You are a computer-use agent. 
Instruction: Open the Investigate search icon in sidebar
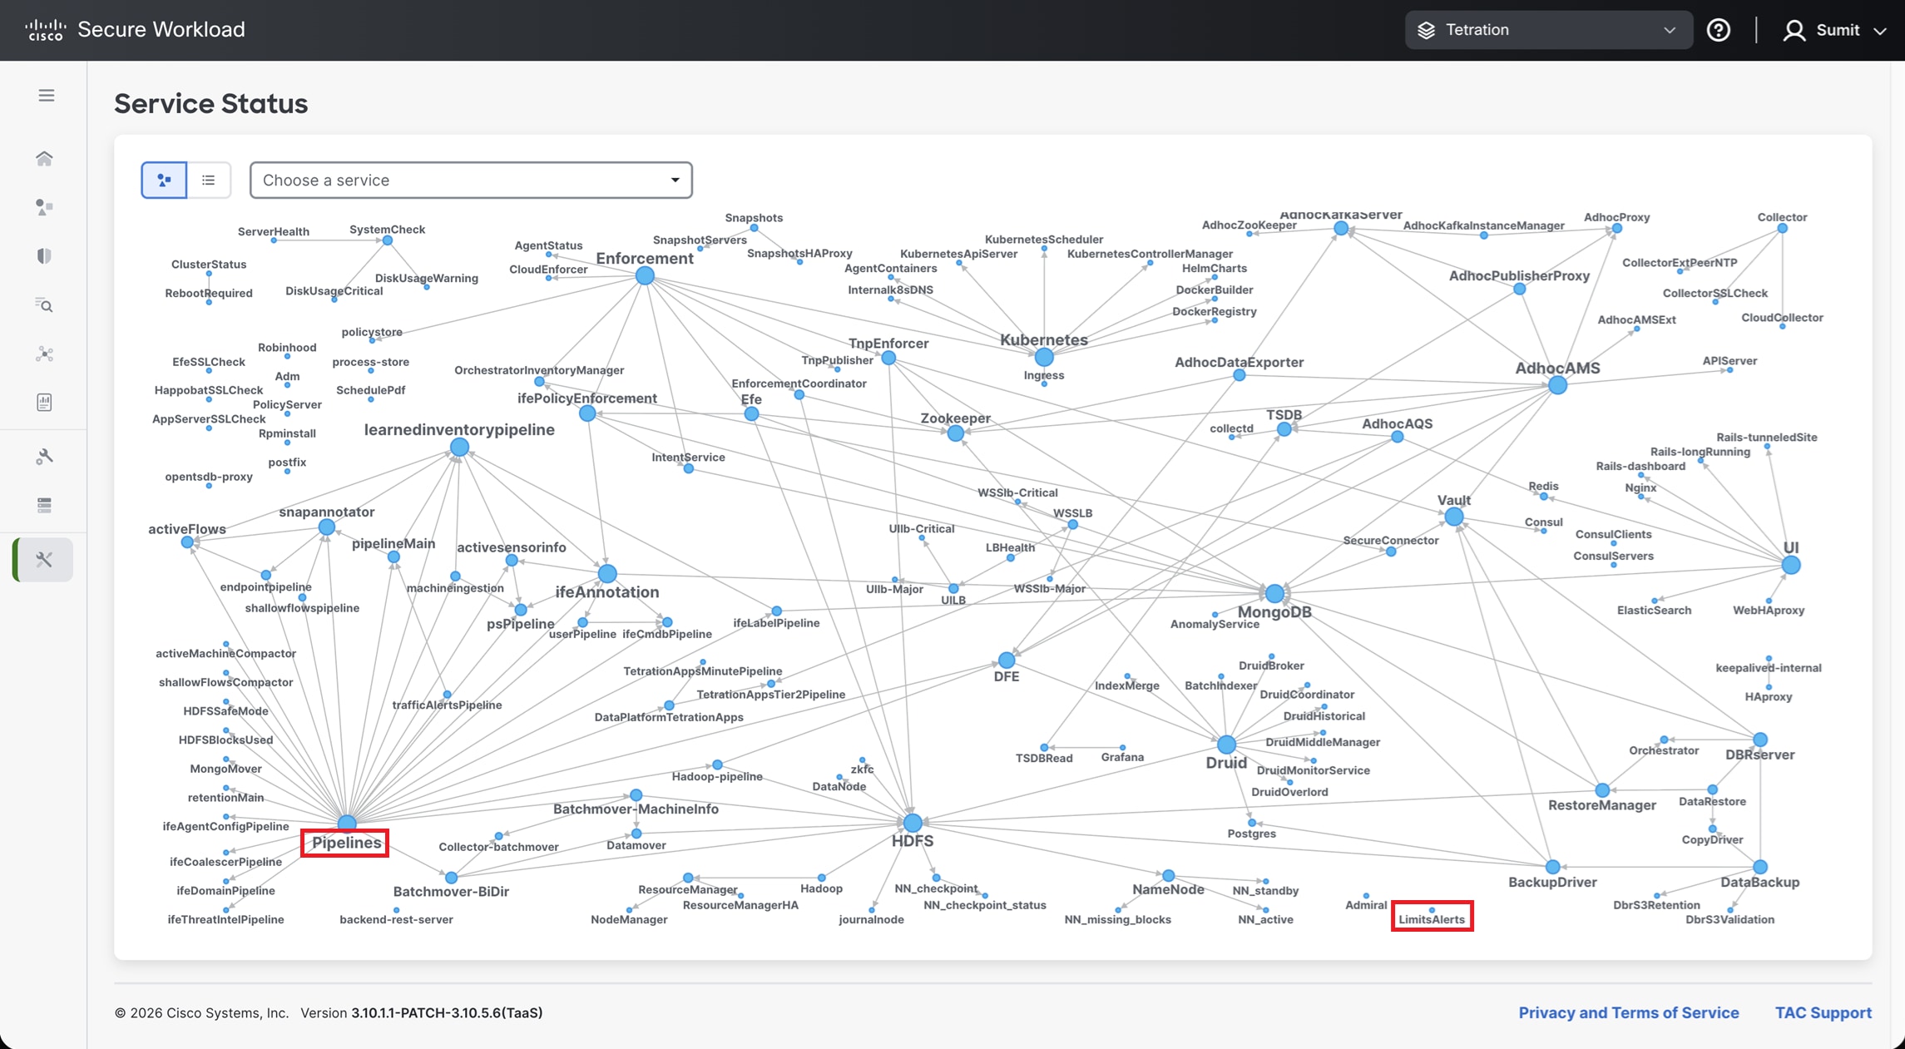[45, 305]
